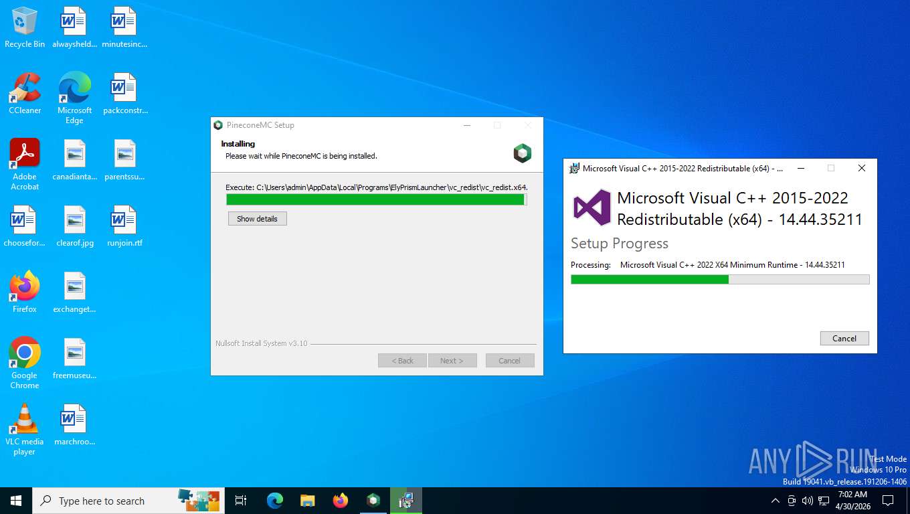Click the Visual C++ setup progress bar
The image size is (910, 514).
(x=720, y=279)
